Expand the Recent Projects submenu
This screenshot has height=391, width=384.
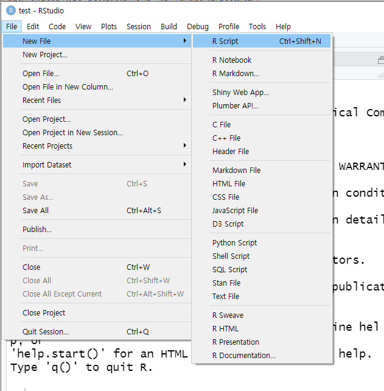[97, 146]
